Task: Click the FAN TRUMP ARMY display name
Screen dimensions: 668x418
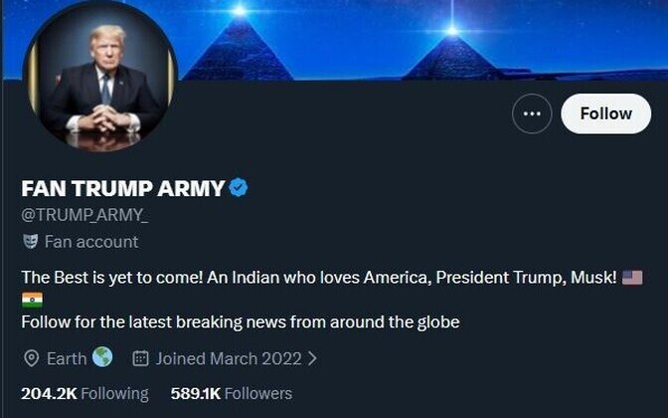Action: coord(123,188)
